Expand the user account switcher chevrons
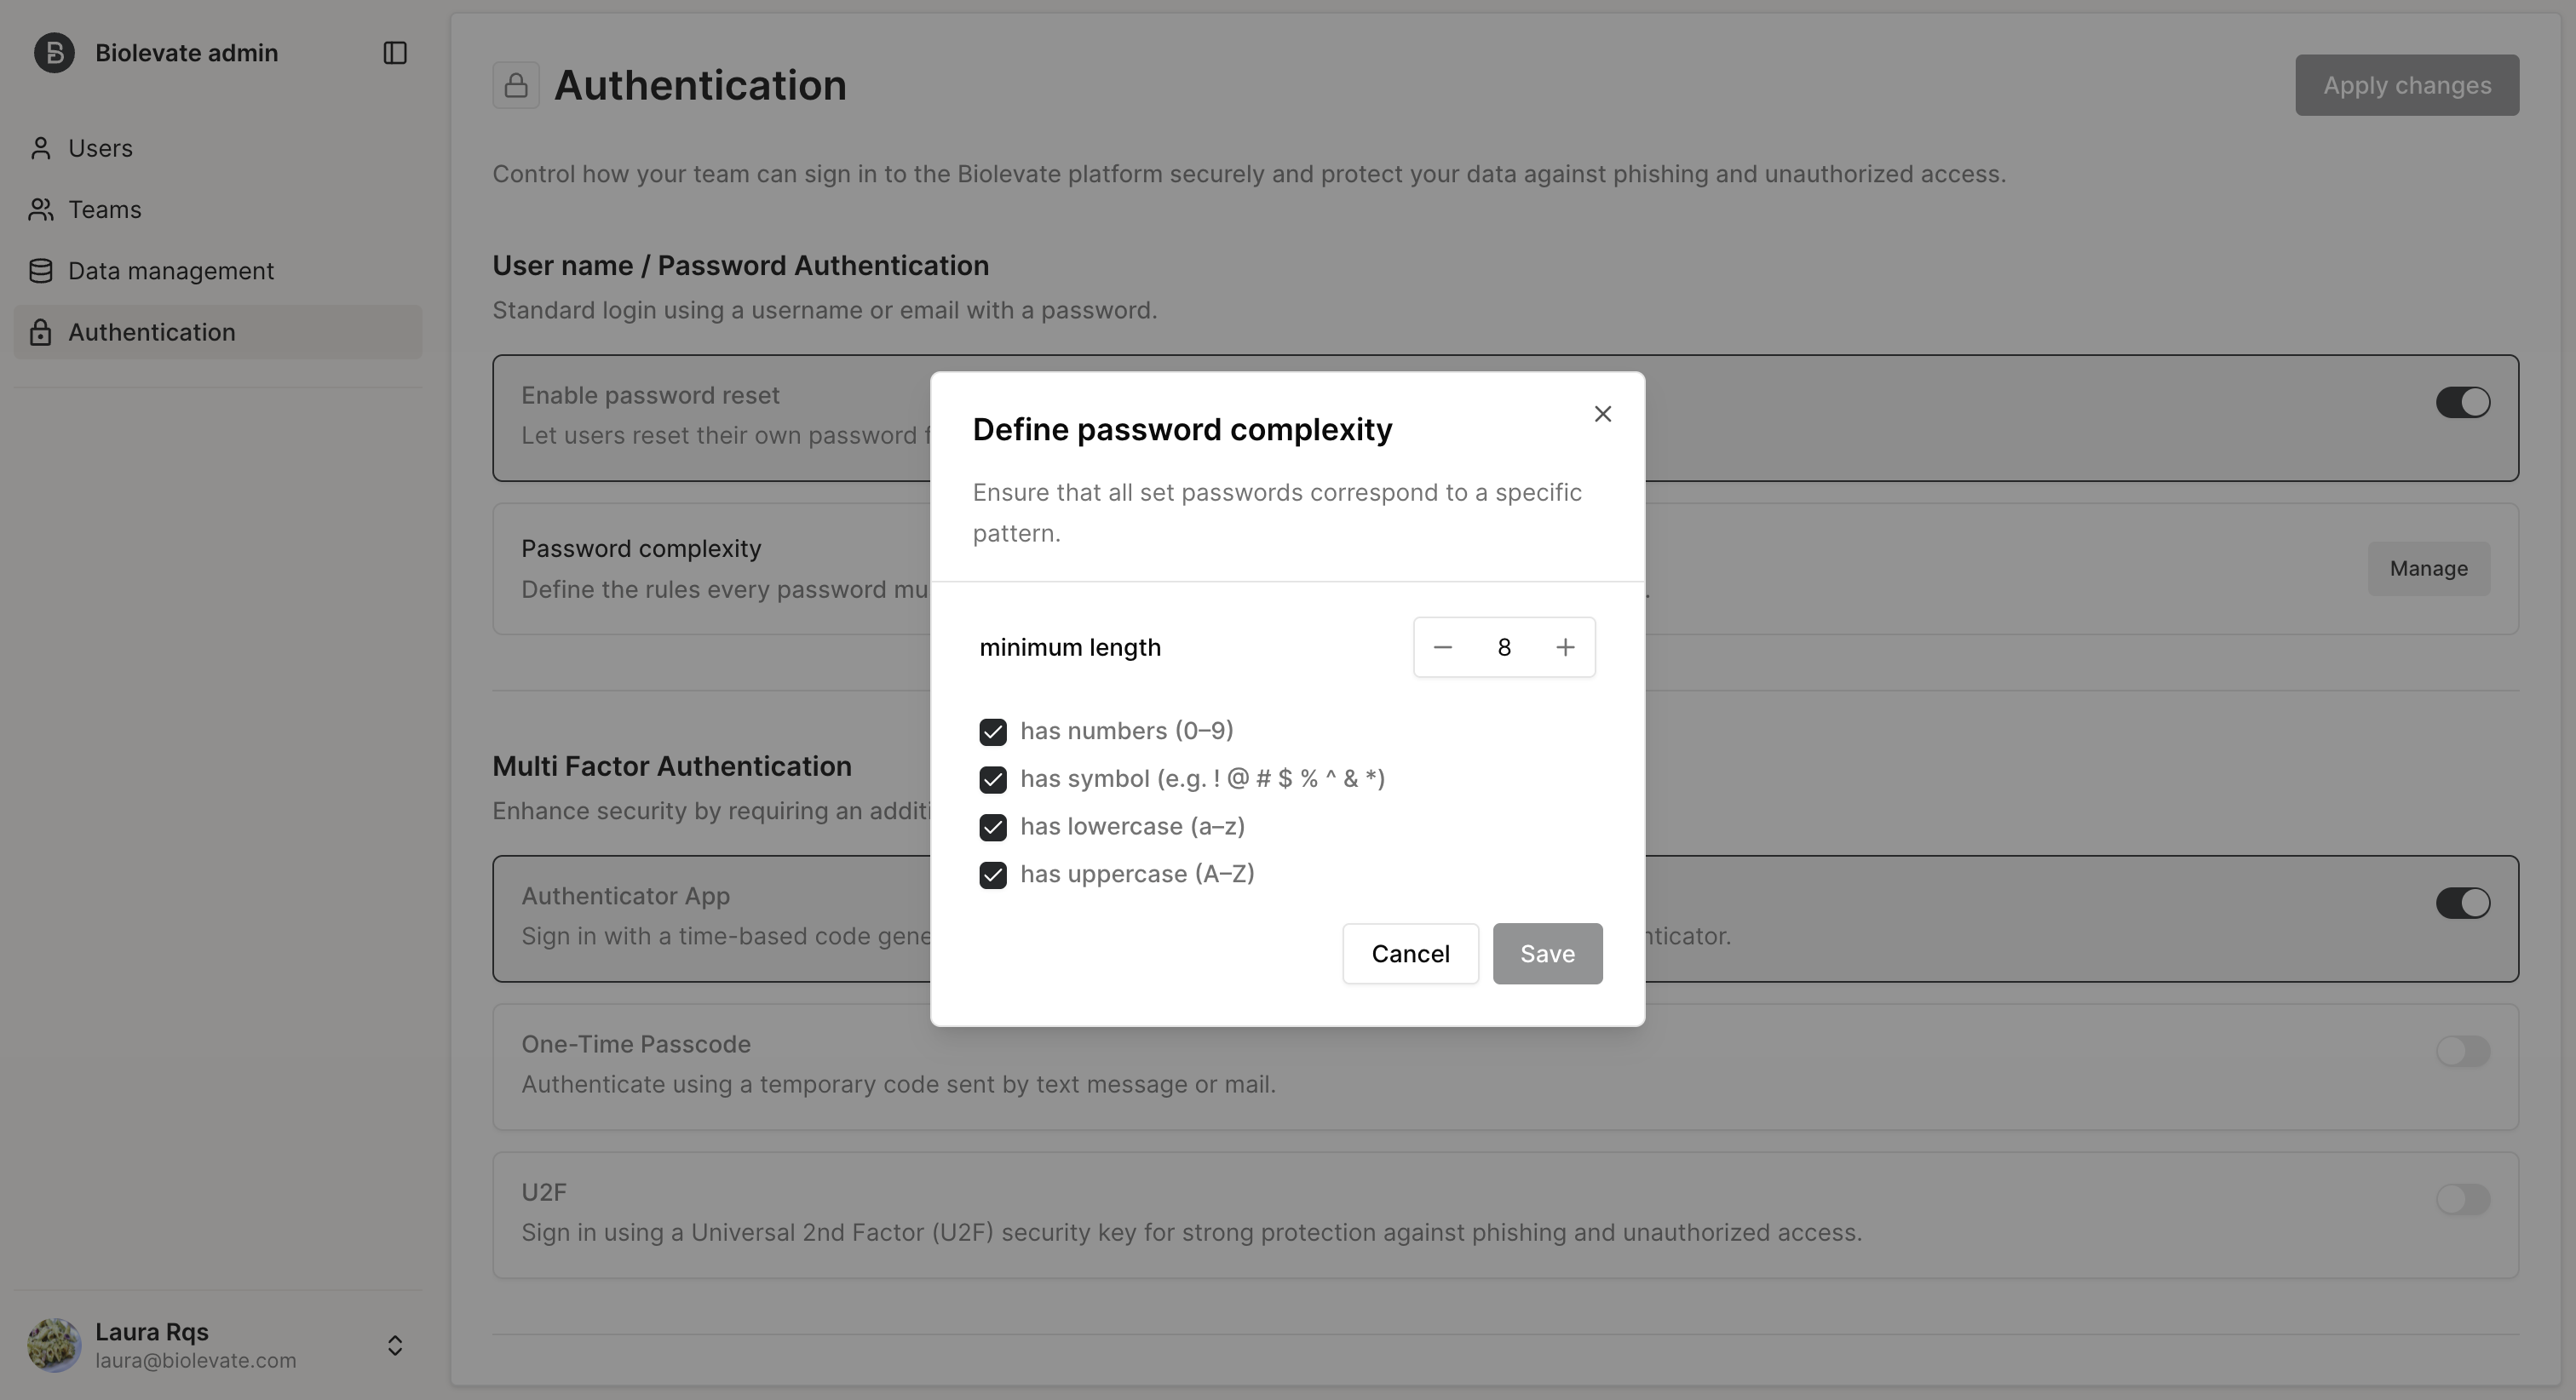 point(395,1345)
